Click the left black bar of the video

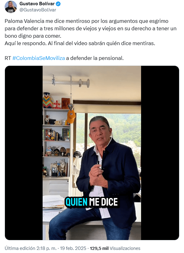(x=24, y=153)
